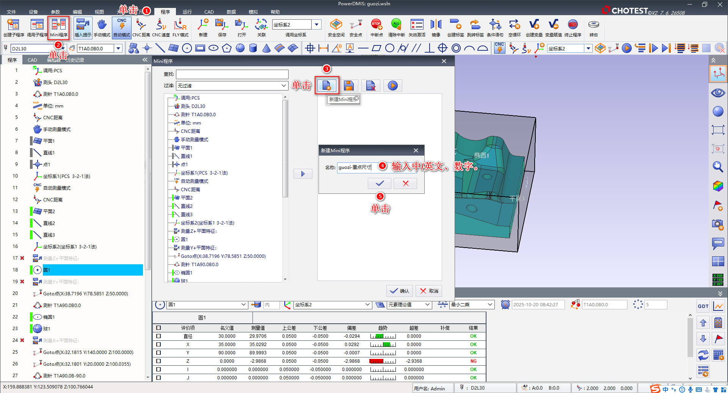
Task: Open the 圆1 feature dropdown in the bottom panel
Action: pyautogui.click(x=207, y=305)
